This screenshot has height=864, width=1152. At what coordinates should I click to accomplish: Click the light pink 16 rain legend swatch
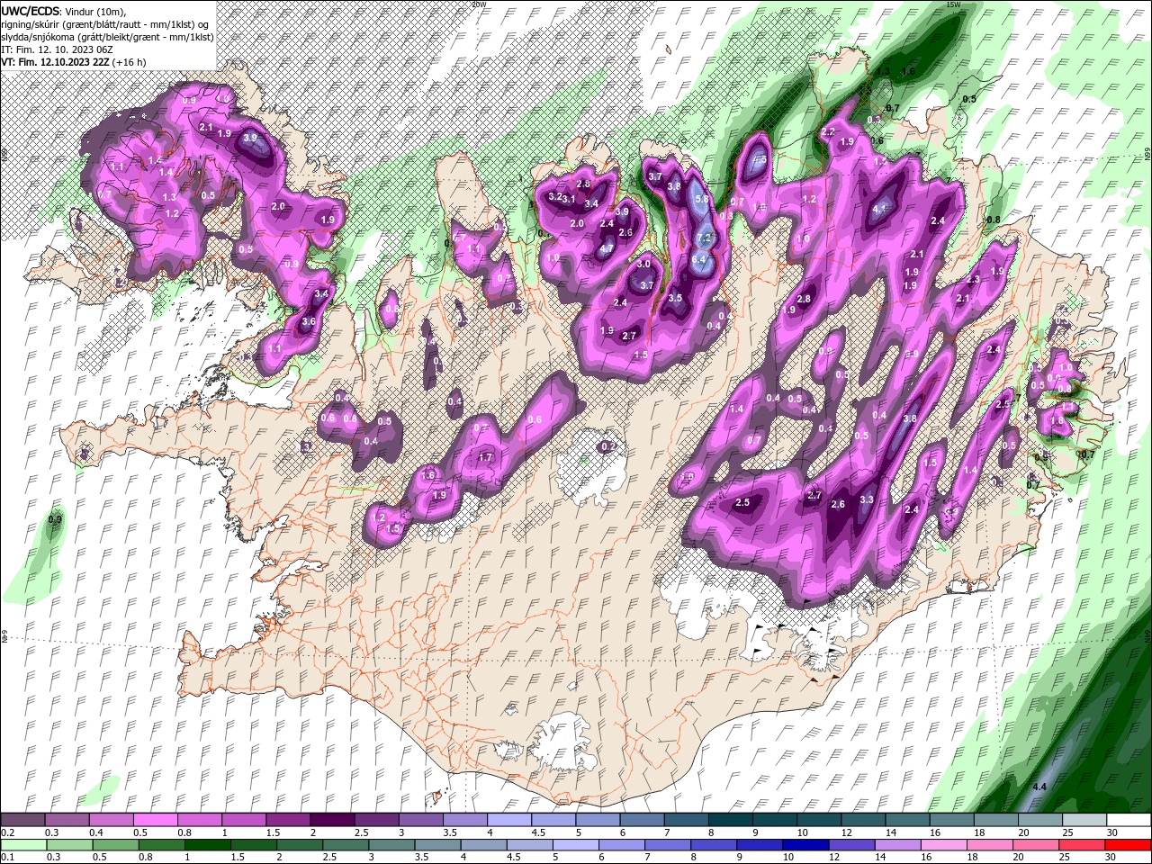[945, 845]
